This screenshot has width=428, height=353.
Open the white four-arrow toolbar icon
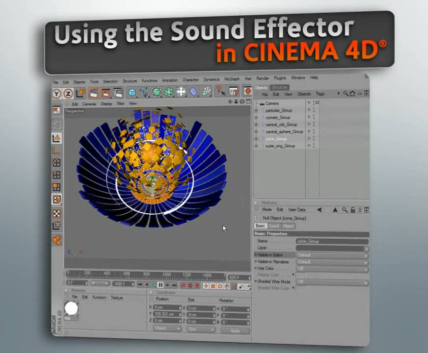pyautogui.click(x=181, y=92)
